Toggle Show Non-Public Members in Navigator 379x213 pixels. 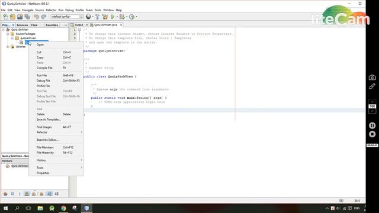(x=27, y=193)
